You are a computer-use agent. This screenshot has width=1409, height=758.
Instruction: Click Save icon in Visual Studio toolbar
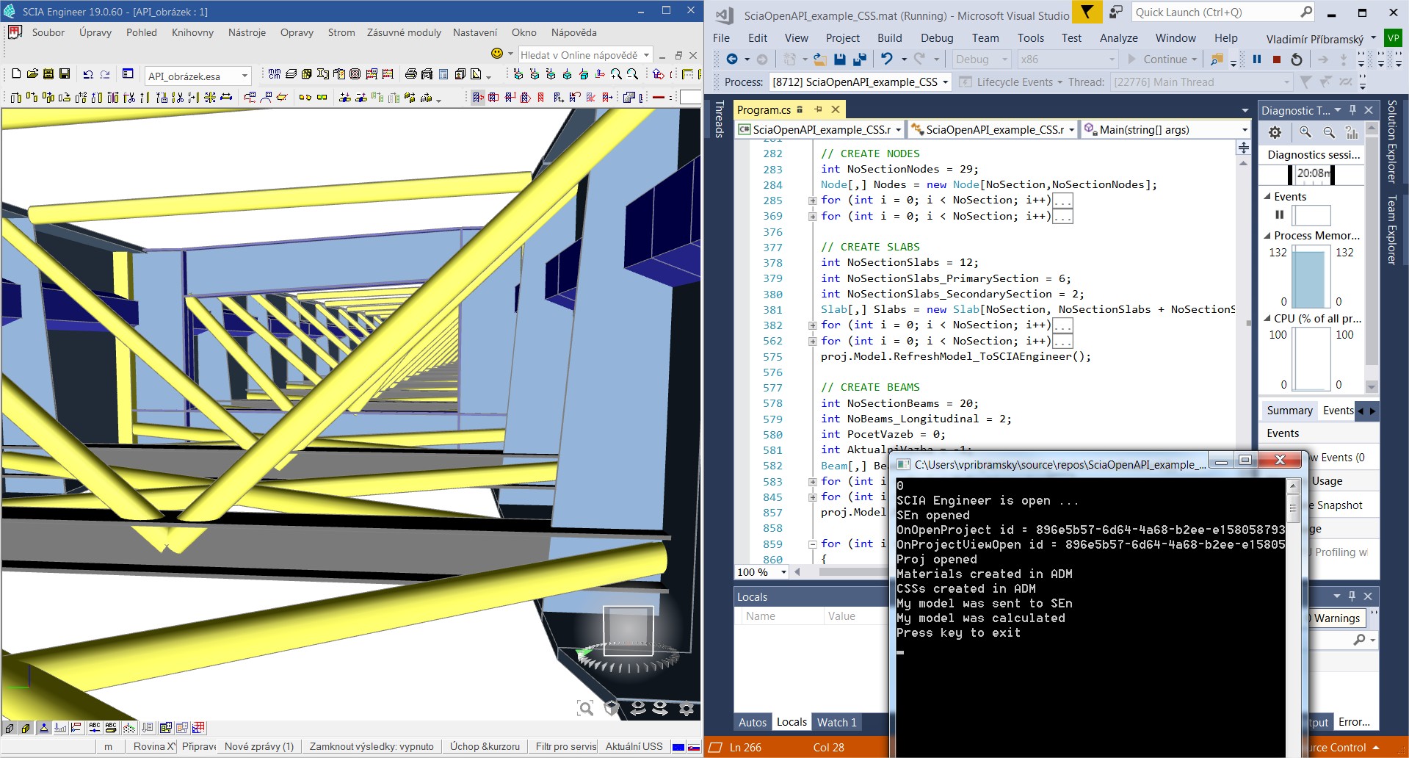[x=840, y=59]
